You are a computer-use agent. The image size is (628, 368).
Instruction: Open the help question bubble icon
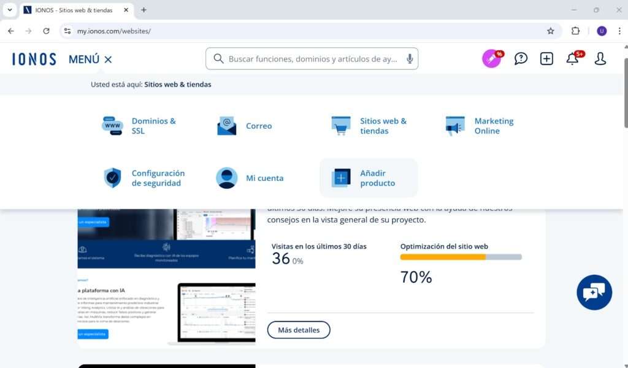521,59
